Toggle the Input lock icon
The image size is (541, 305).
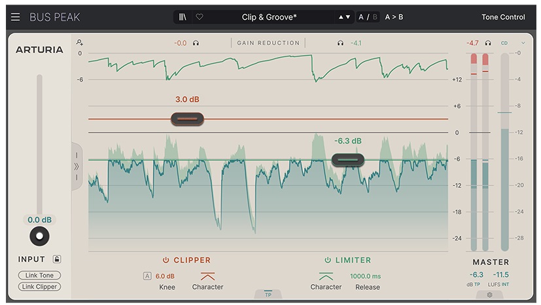[57, 259]
